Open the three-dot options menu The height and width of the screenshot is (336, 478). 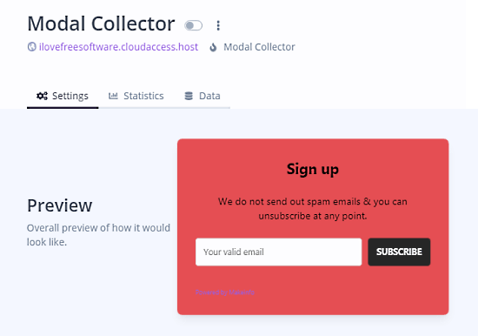pyautogui.click(x=218, y=25)
